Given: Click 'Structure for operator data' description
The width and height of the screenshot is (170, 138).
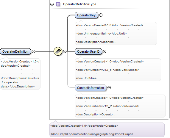Looking at the screenshot, I should tap(20, 82).
